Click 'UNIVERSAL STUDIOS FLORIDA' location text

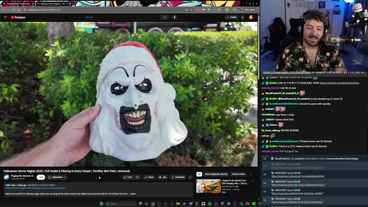pos(41,185)
